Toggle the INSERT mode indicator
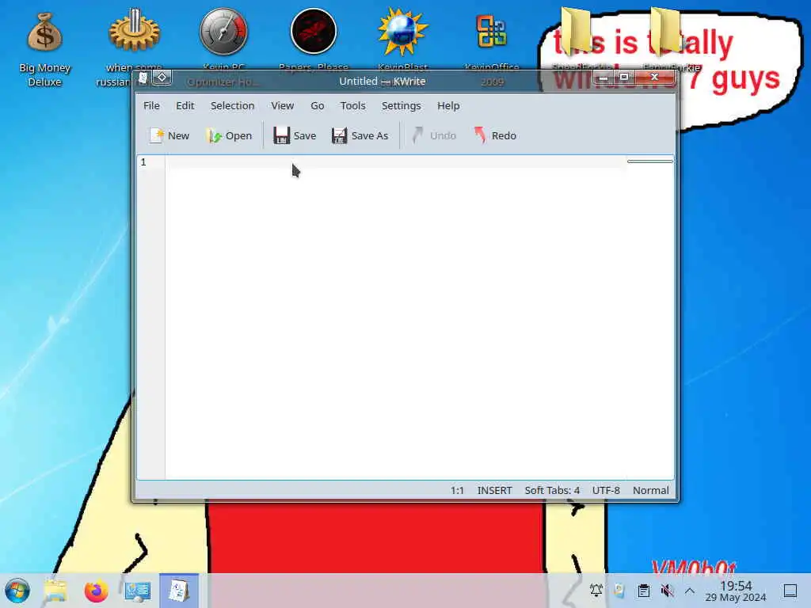The width and height of the screenshot is (811, 608). click(494, 490)
